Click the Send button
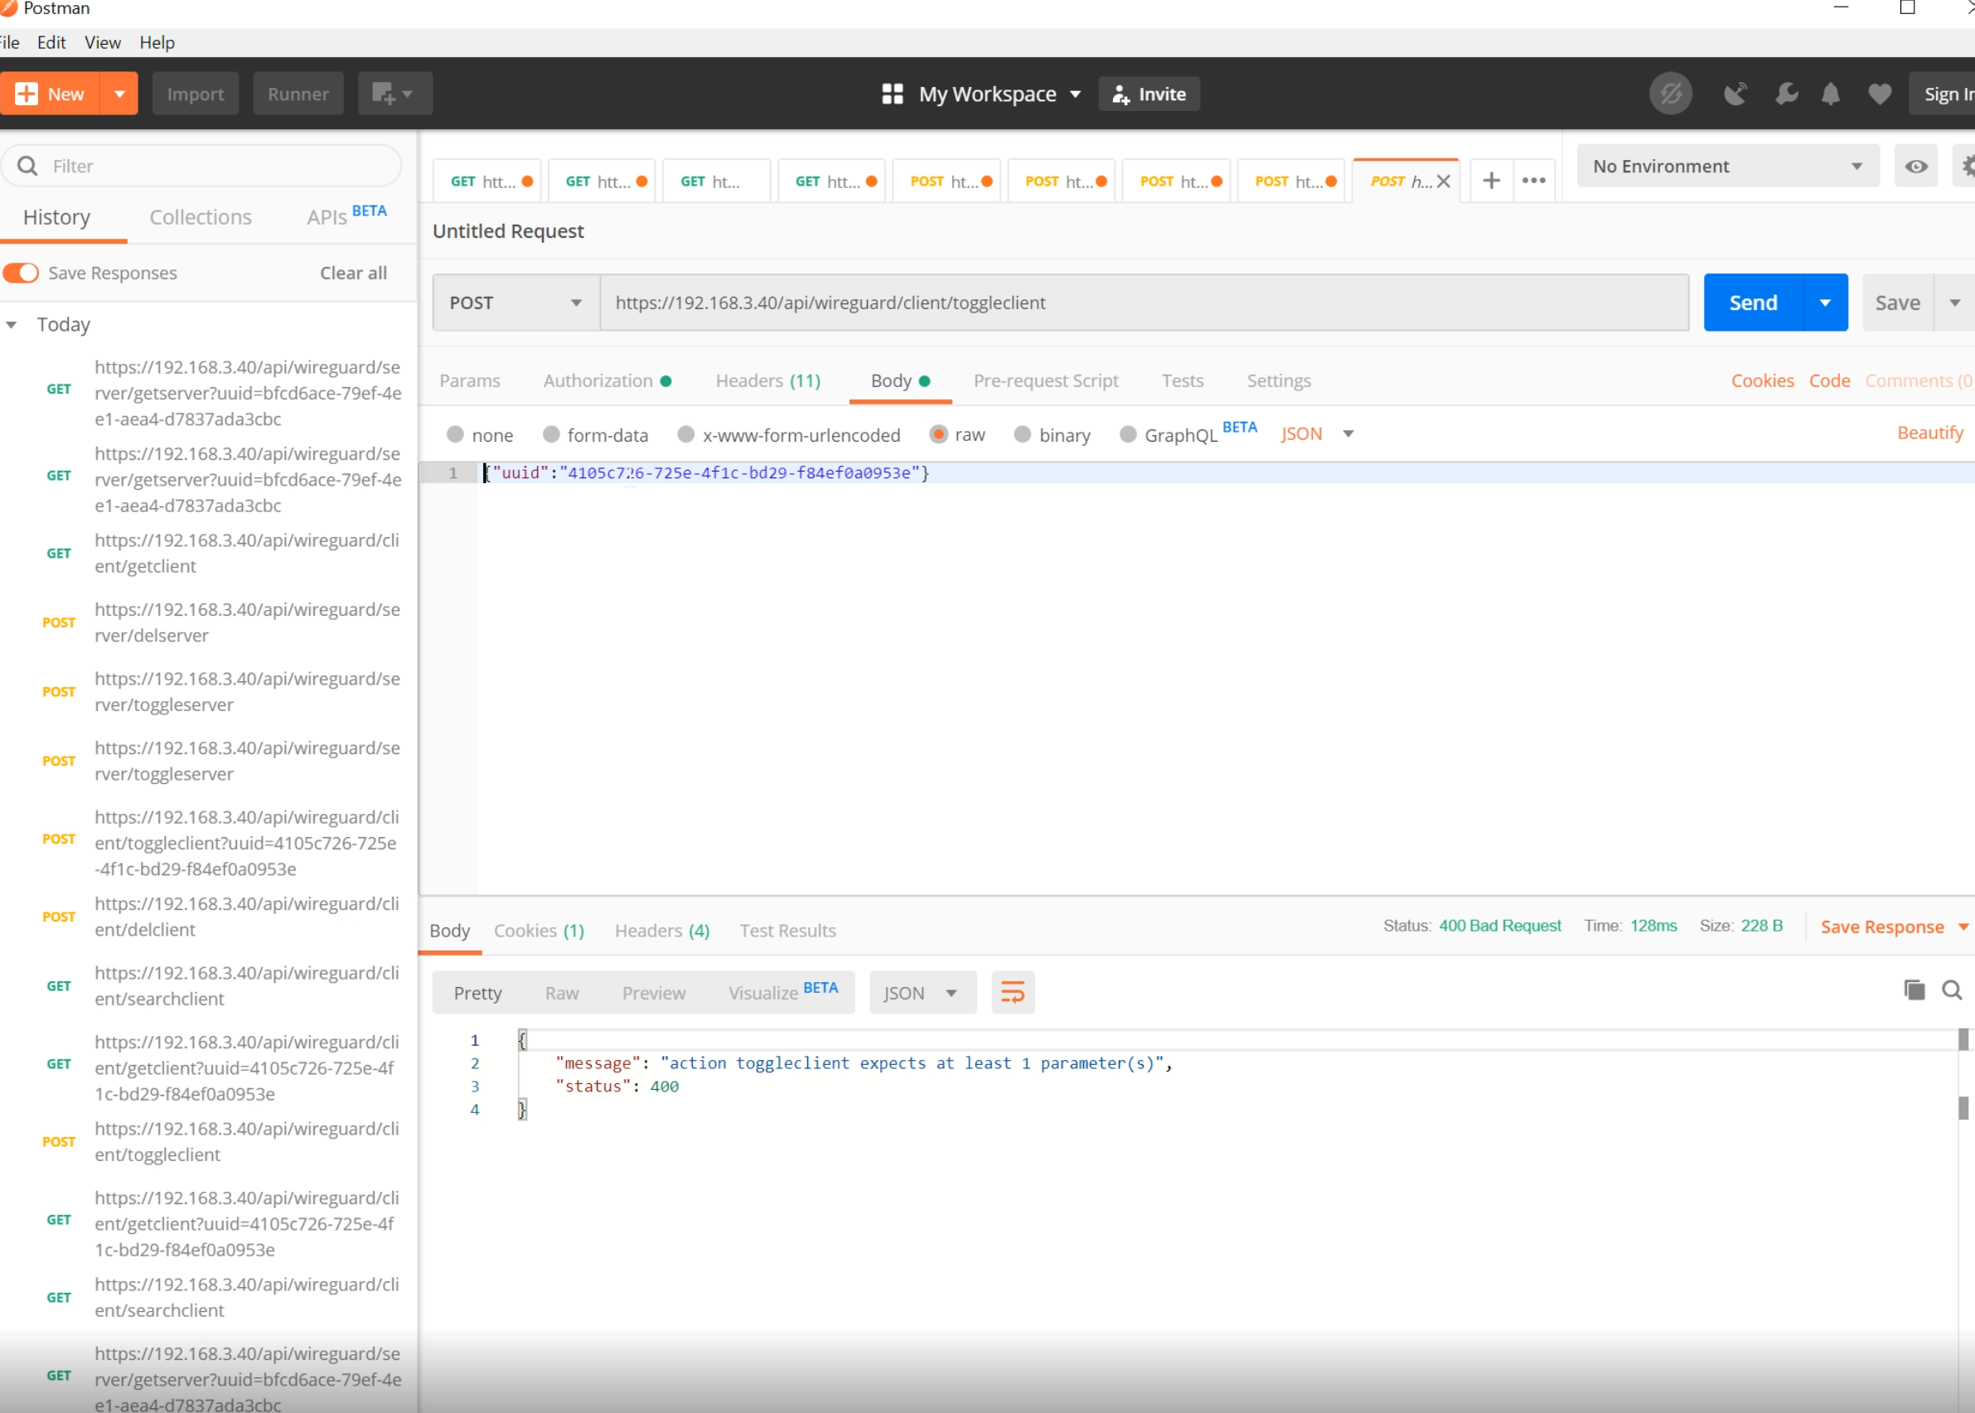 1753,302
